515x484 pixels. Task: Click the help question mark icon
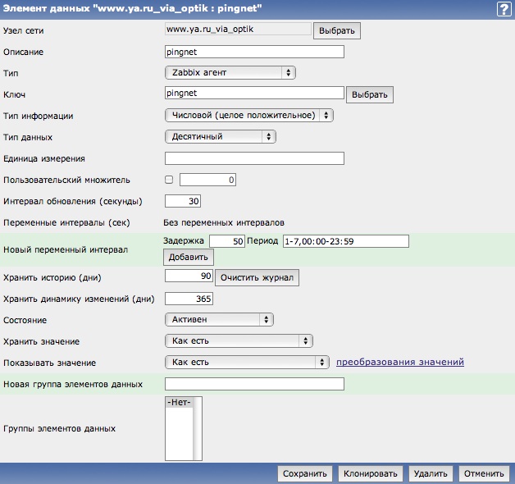coord(503,9)
